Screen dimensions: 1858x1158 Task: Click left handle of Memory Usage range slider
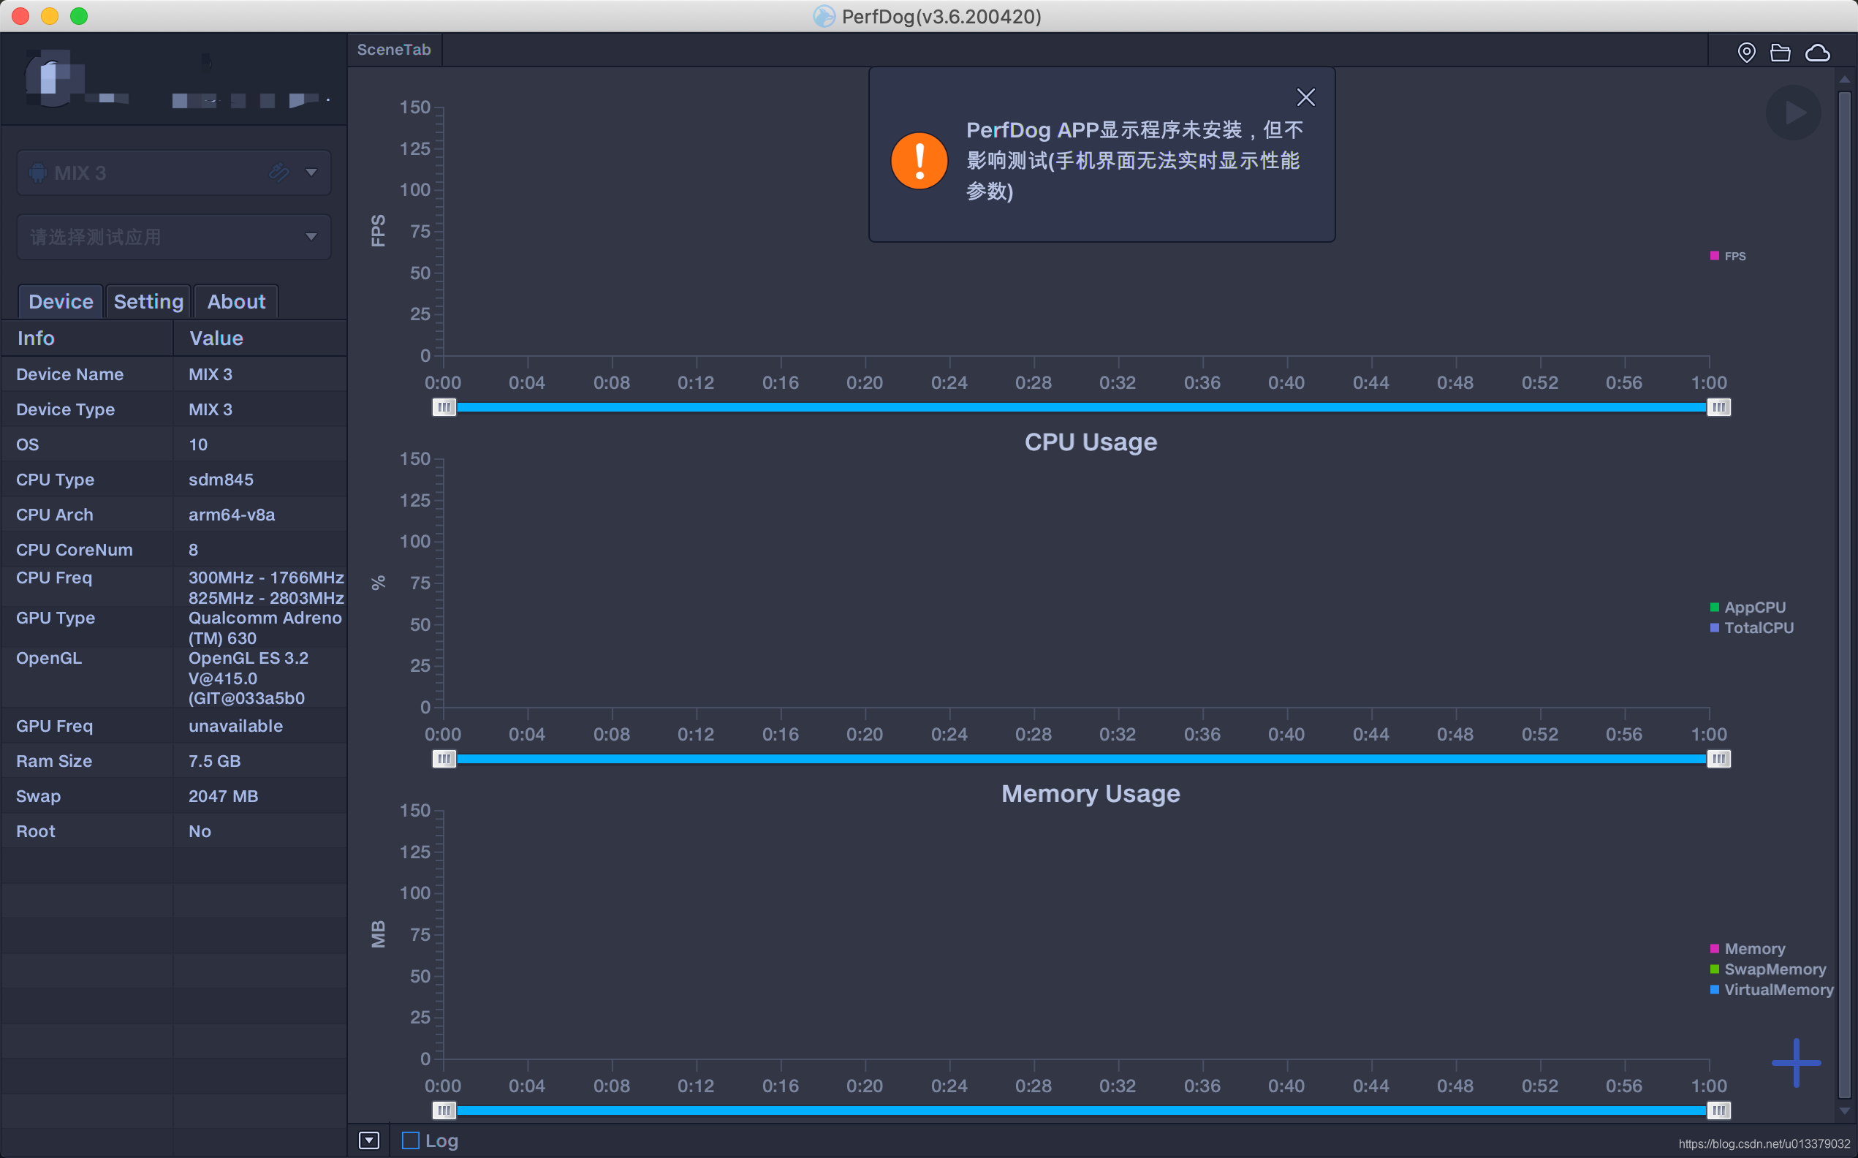[x=444, y=1110]
